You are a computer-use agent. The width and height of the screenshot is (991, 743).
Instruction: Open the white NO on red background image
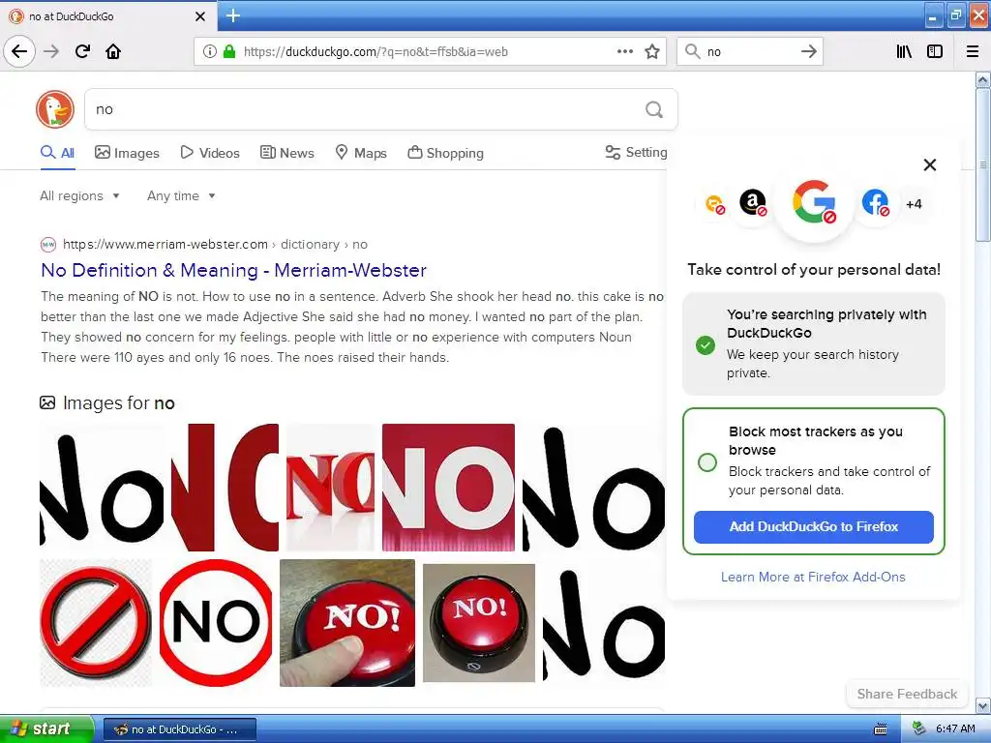pos(448,488)
